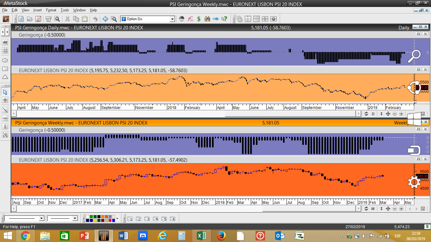Select the Trendline drawing tool
This screenshot has width=431, height=242.
click(5, 110)
